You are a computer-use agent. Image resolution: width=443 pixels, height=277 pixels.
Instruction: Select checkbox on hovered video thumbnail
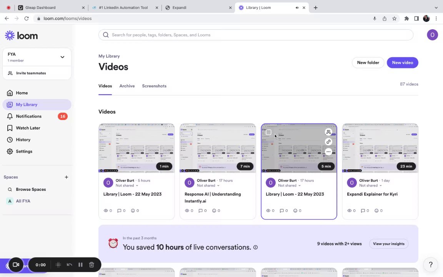[x=269, y=132]
